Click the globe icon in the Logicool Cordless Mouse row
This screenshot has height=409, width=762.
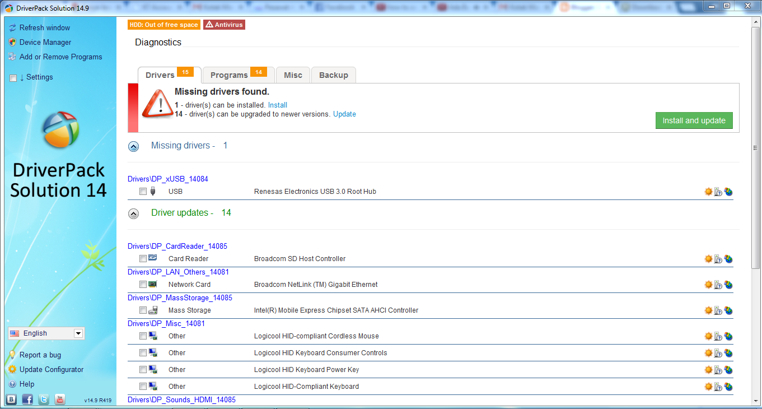(x=728, y=336)
